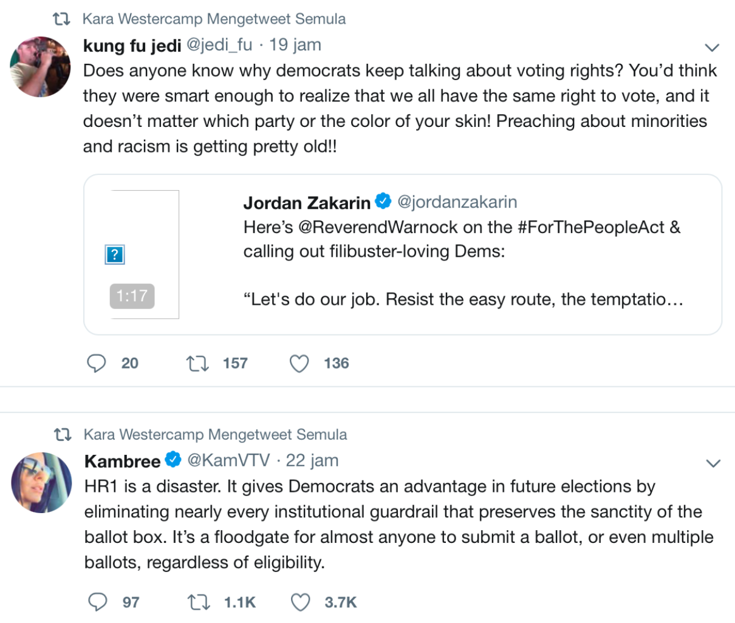735x623 pixels.
Task: Visit the @jedi_fu handle
Action: pos(219,45)
